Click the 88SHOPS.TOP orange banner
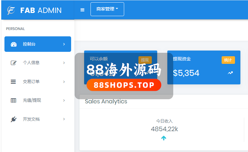248x152 pixels. coord(124,85)
